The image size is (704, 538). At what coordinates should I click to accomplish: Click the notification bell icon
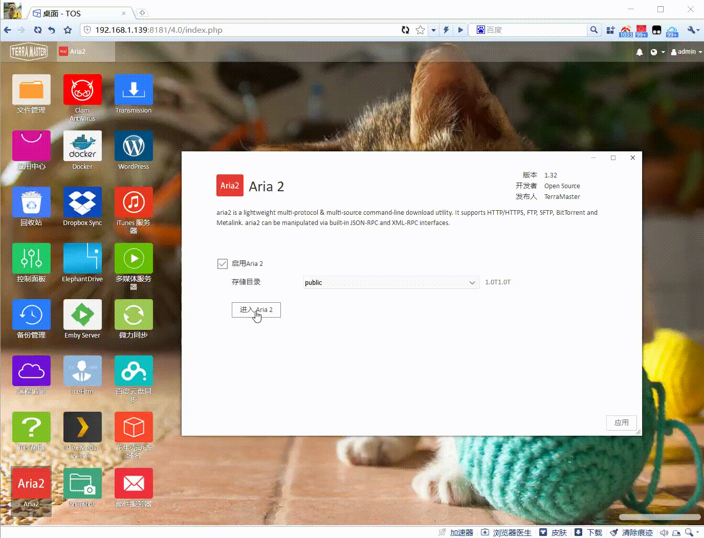tap(640, 52)
